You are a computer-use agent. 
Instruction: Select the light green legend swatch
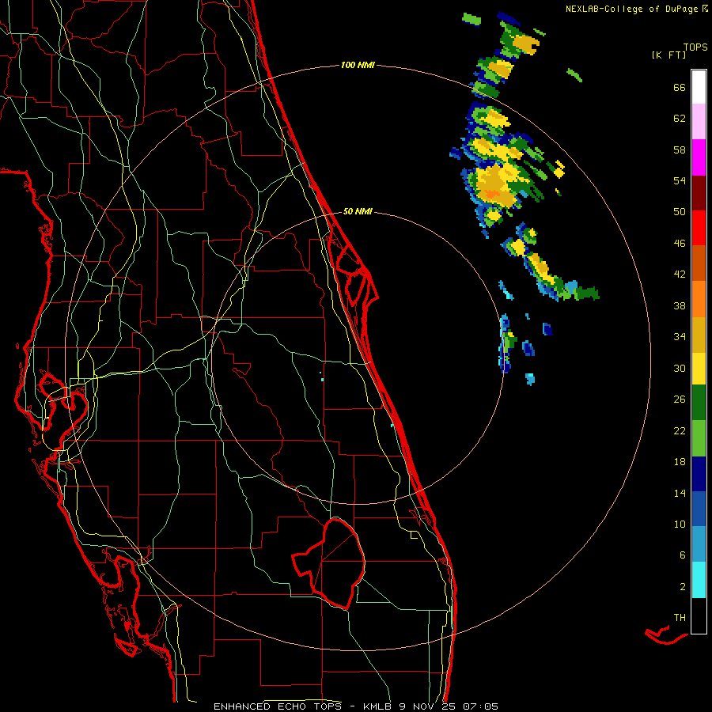pos(699,438)
